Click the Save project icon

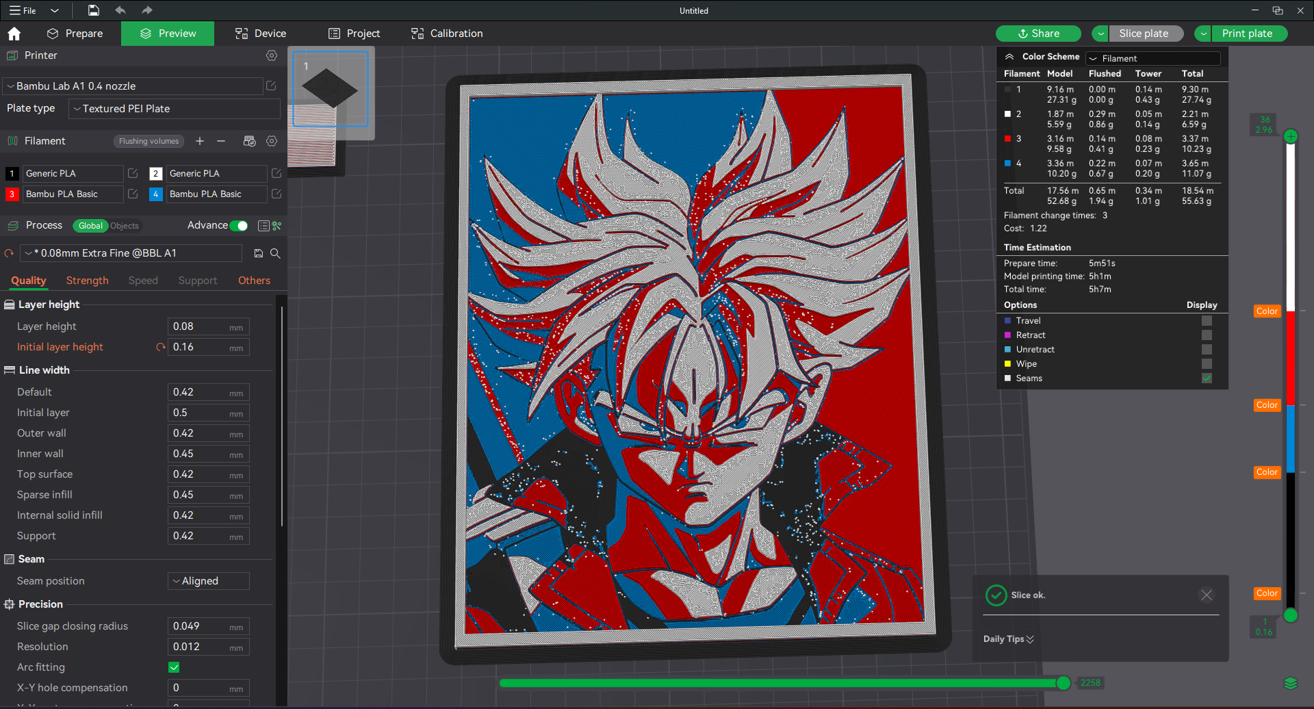(94, 10)
